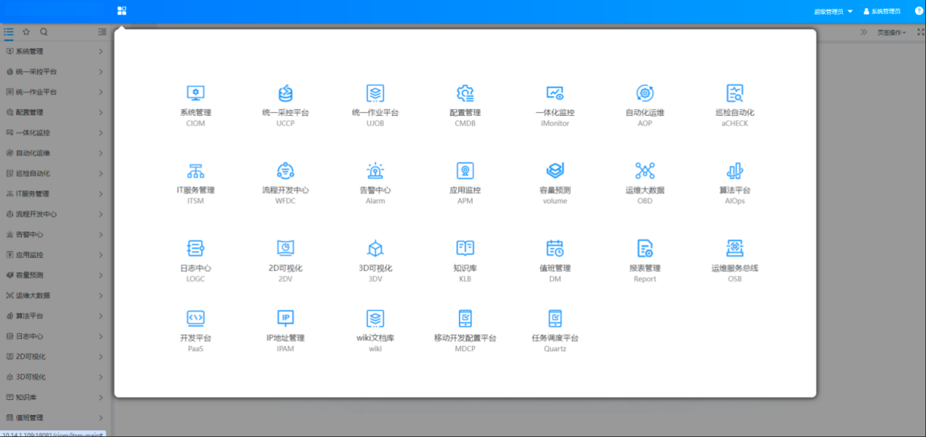This screenshot has height=437, width=926.
Task: Open the sidebar search magnifier
Action: coord(44,32)
